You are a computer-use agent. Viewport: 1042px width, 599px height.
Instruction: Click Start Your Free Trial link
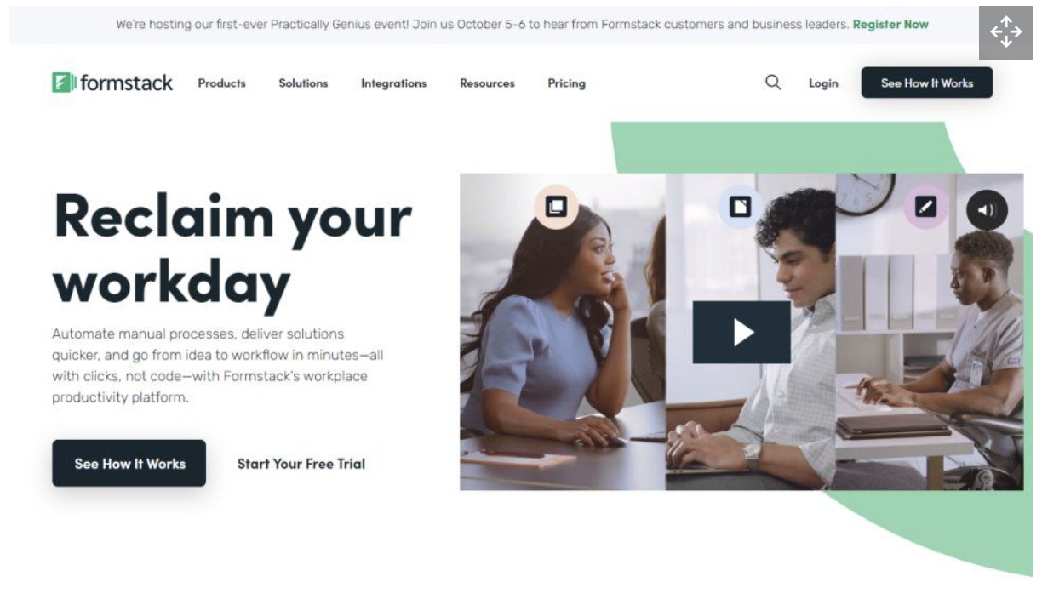301,464
